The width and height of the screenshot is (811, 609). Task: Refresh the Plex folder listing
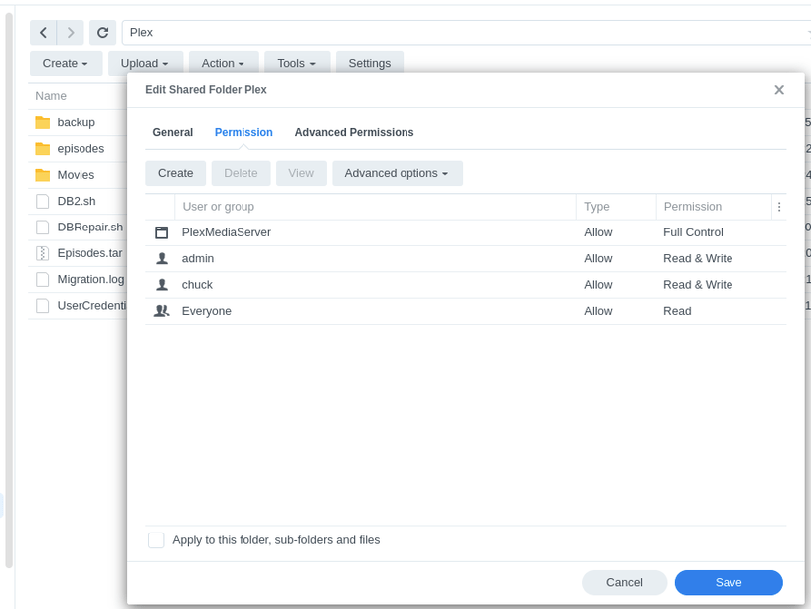coord(103,33)
